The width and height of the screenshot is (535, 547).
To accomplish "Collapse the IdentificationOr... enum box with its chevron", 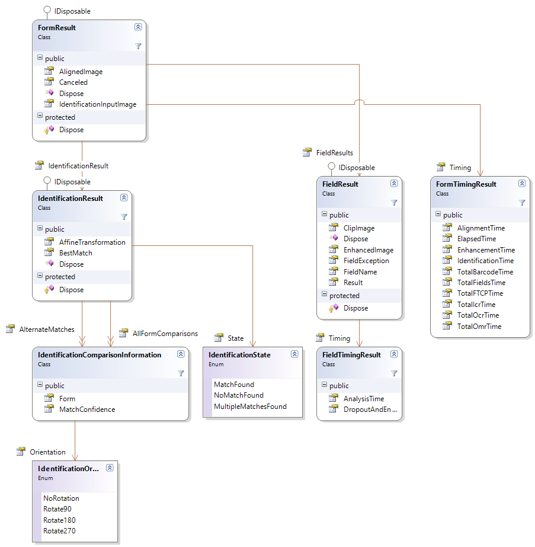I will click(x=110, y=468).
